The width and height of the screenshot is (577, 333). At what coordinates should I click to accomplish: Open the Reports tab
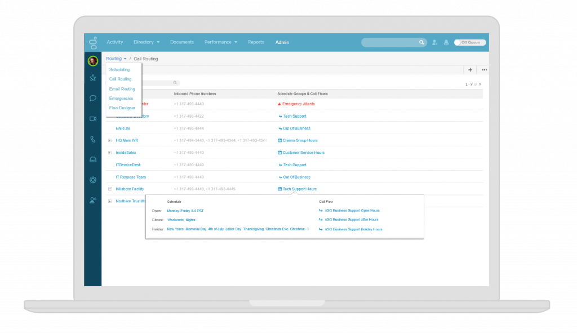(x=255, y=42)
